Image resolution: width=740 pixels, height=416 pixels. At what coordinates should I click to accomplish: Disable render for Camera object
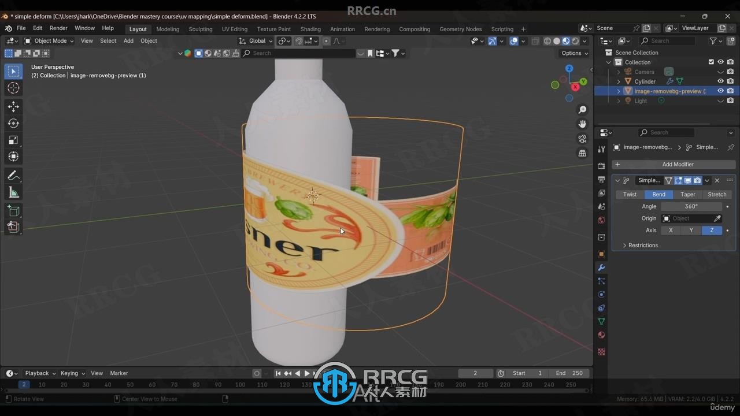click(730, 72)
